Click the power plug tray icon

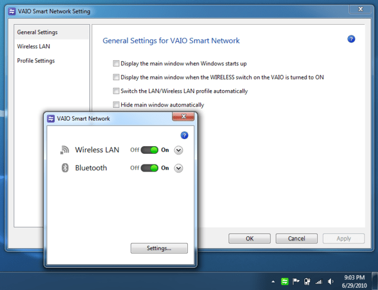[x=307, y=281]
